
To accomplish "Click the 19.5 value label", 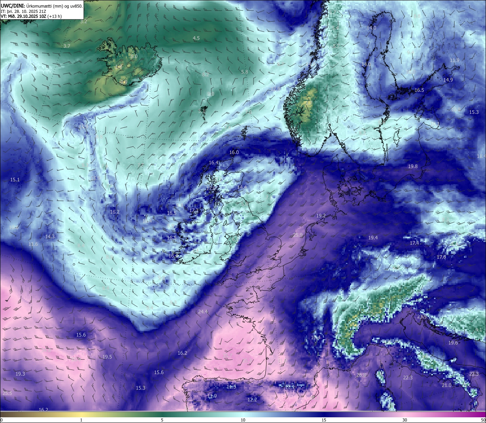I will 107,357.
